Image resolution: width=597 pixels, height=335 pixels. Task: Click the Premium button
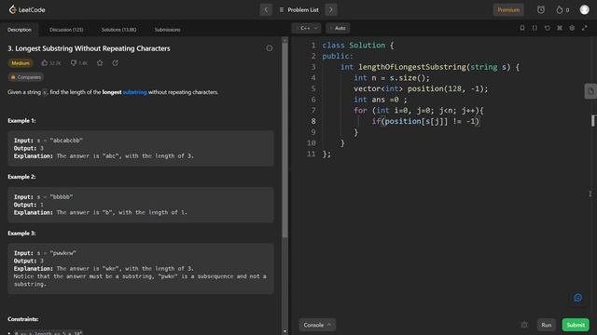pos(508,10)
